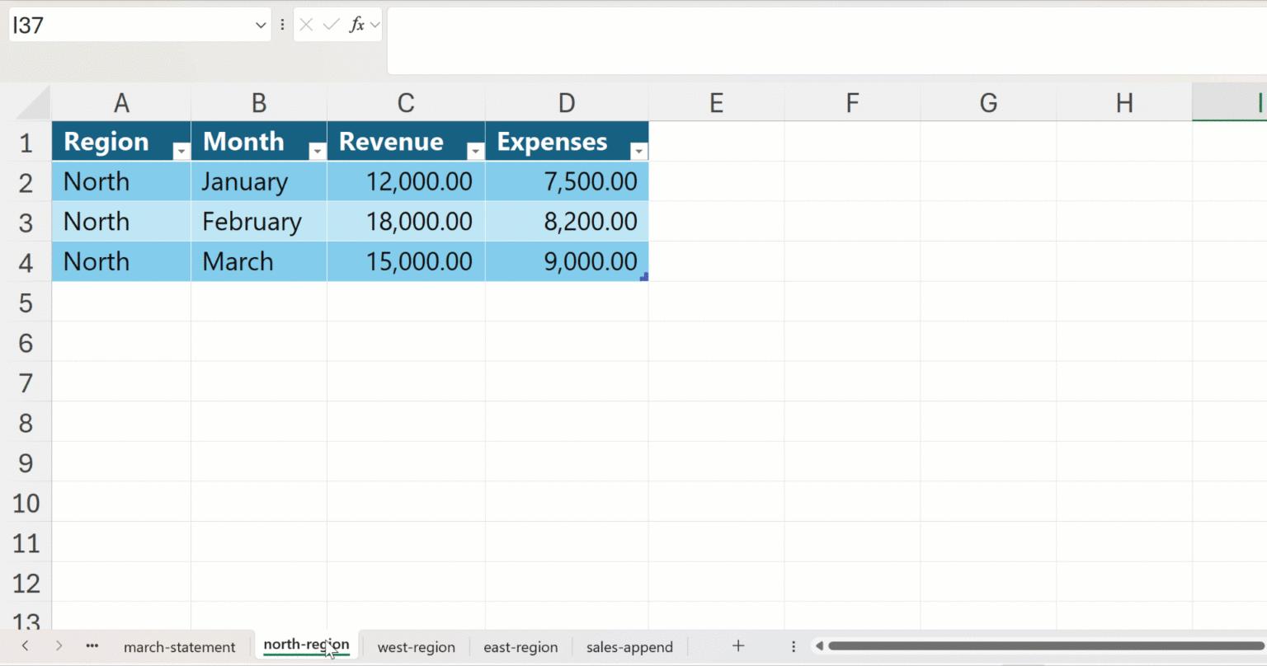The image size is (1267, 666).
Task: Click the Select All corner triangle
Action: [35, 104]
